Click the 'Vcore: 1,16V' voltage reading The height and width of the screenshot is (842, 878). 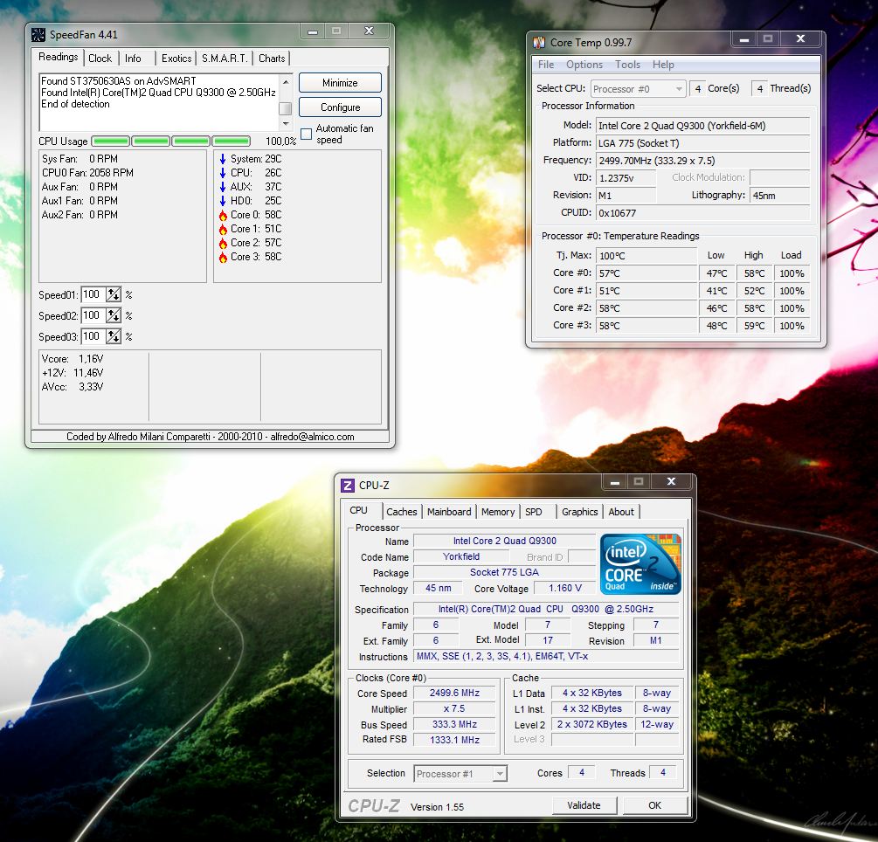[x=73, y=359]
